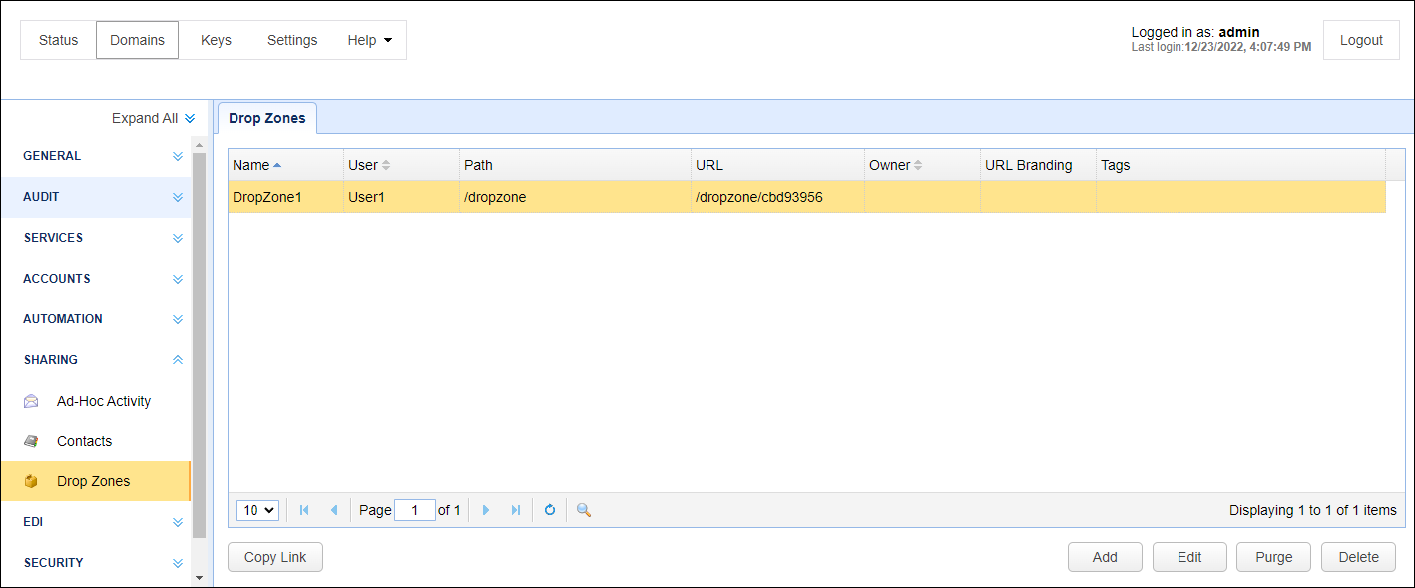1415x588 pixels.
Task: Click the previous page arrow icon
Action: [334, 510]
